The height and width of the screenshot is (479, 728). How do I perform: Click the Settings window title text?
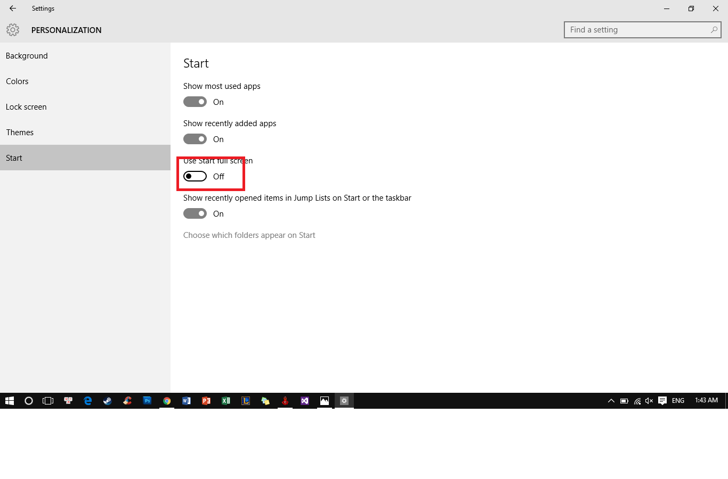43,9
